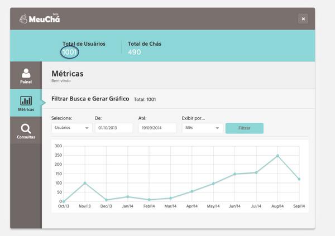Screen dimensions: 335x236
Task: Select the Nov/13 data point on chart
Action: (x=85, y=183)
